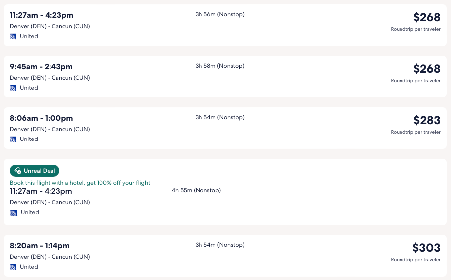Click the 4h 55m (Nonstop) duration
Viewport: 451px width, 280px height.
point(196,190)
